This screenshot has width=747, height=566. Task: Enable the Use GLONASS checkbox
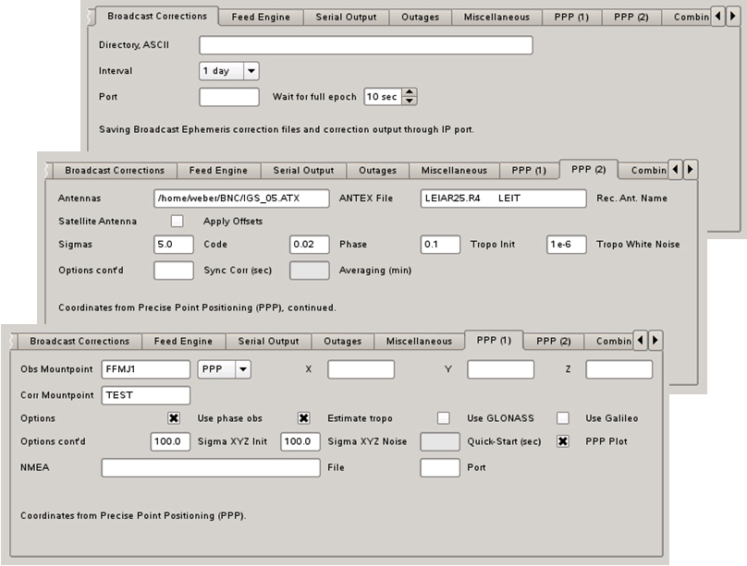click(x=444, y=418)
